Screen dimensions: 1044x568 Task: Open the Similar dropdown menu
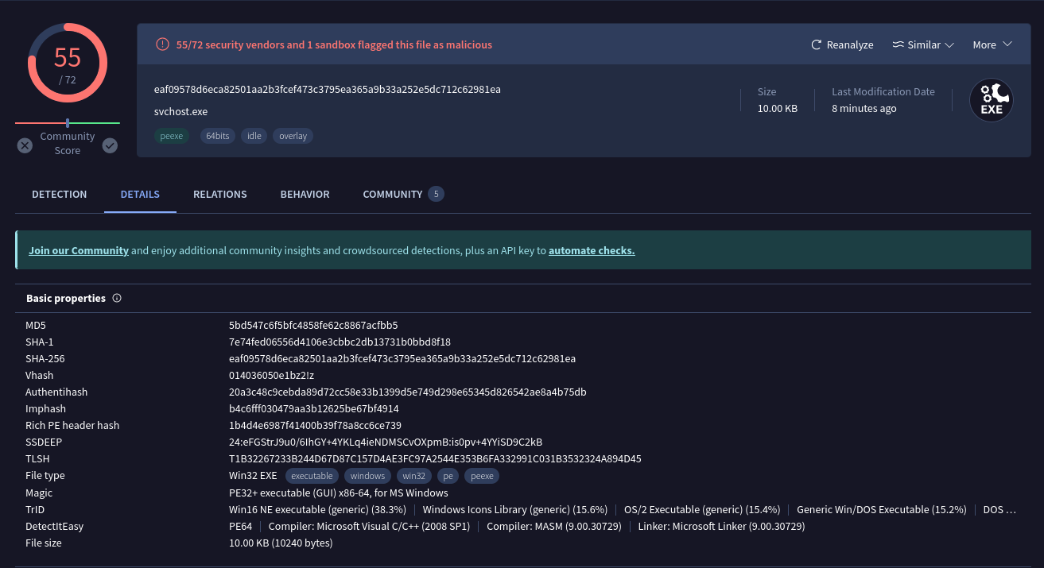coord(922,45)
